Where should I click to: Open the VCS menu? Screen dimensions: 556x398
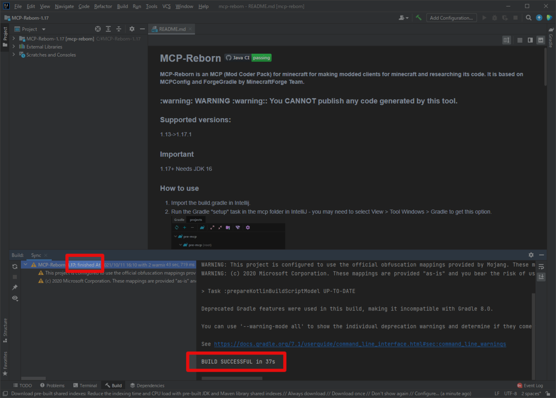(166, 6)
